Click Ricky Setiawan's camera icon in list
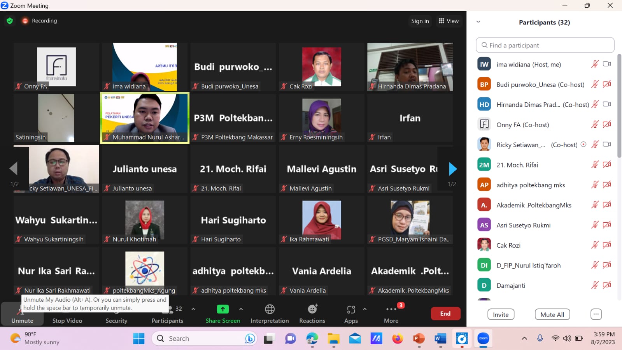 coord(606,144)
